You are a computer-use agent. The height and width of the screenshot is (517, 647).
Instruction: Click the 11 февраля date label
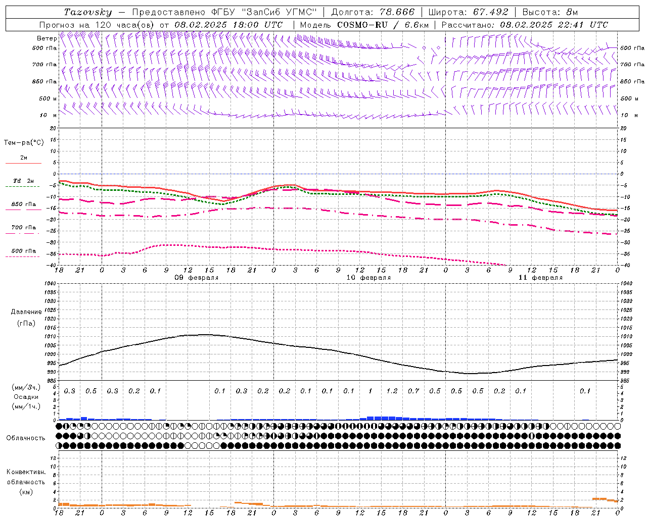pyautogui.click(x=540, y=278)
